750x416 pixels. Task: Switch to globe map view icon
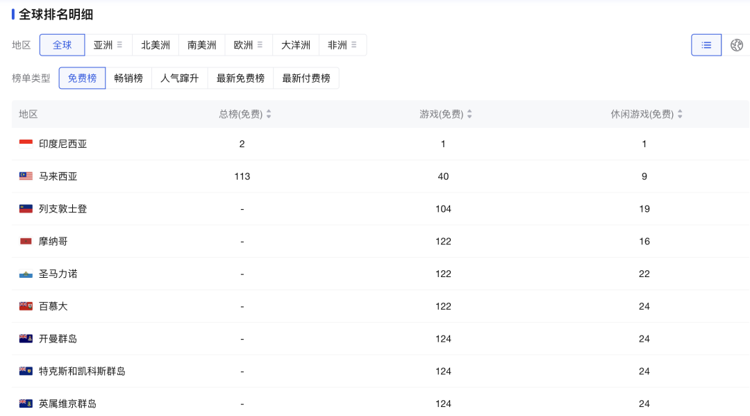(737, 45)
